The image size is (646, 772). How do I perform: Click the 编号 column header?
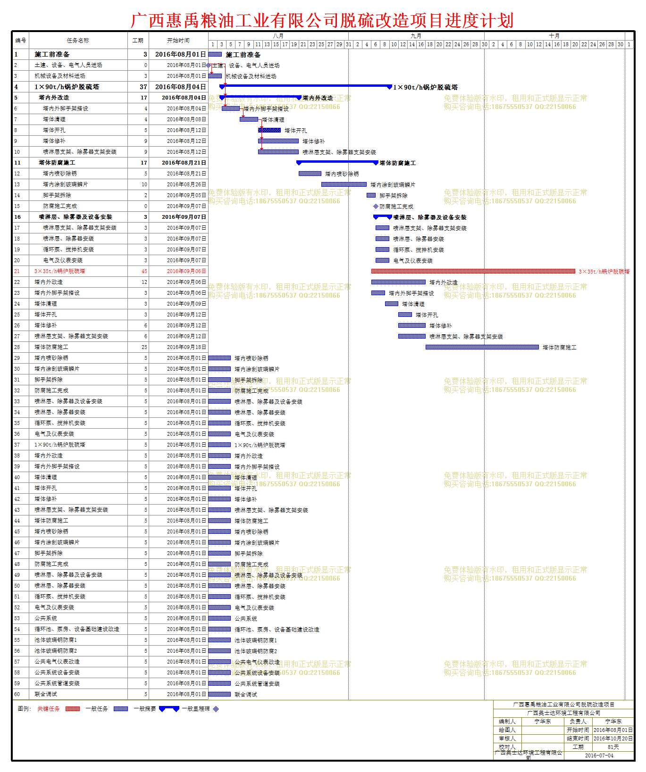tap(21, 41)
